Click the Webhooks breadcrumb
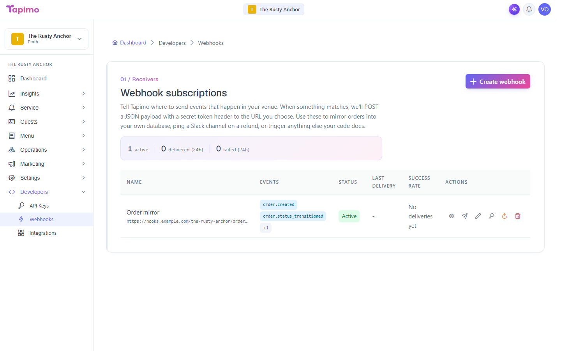 pyautogui.click(x=211, y=43)
